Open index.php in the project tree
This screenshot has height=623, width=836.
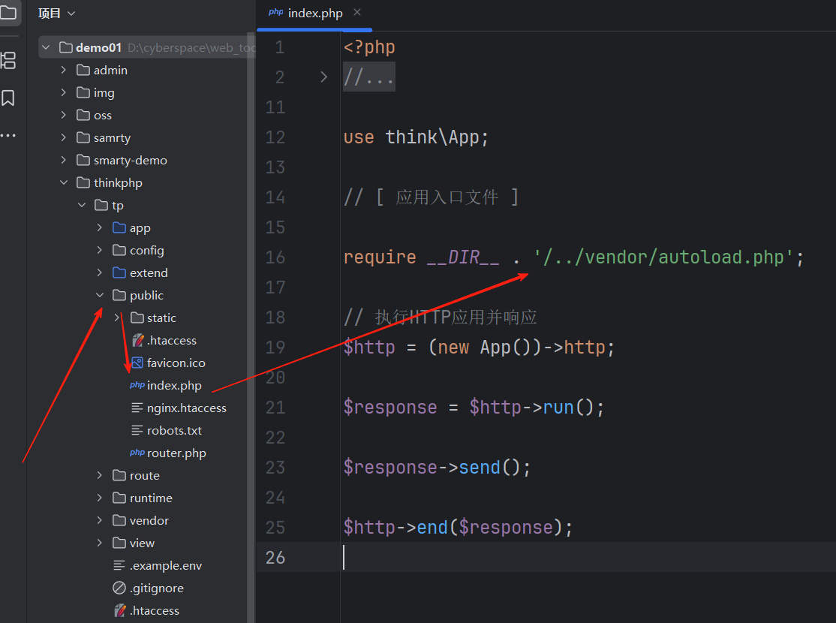174,385
